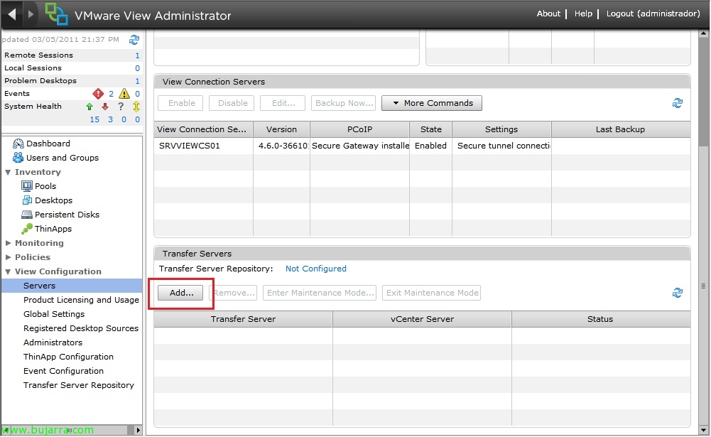
Task: Click the sidebar horizontal scrollbar right arrow
Action: tap(139, 430)
